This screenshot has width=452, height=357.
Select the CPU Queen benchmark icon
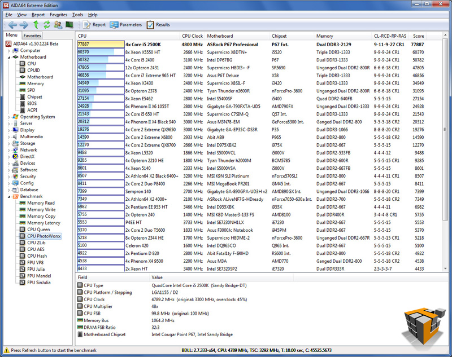[x=23, y=230]
